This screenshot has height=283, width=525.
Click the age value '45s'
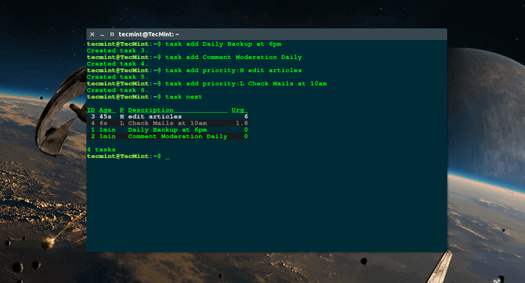coord(106,116)
